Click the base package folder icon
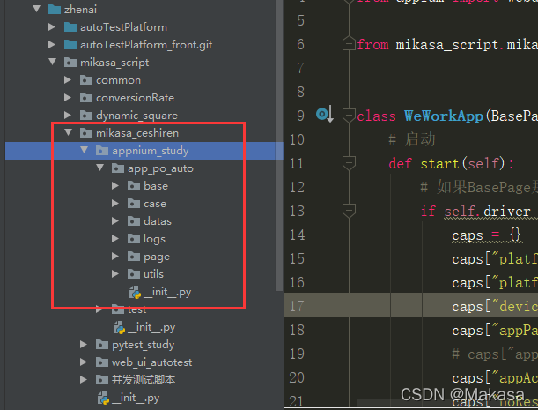538x410 pixels. (x=134, y=186)
